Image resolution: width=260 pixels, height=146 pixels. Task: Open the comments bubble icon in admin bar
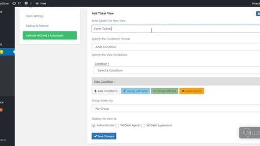click(28, 3)
